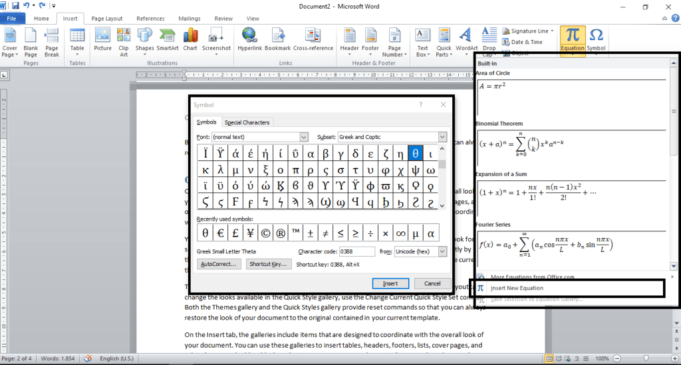Click the AutoCorrect... button
This screenshot has width=681, height=365.
point(219,264)
